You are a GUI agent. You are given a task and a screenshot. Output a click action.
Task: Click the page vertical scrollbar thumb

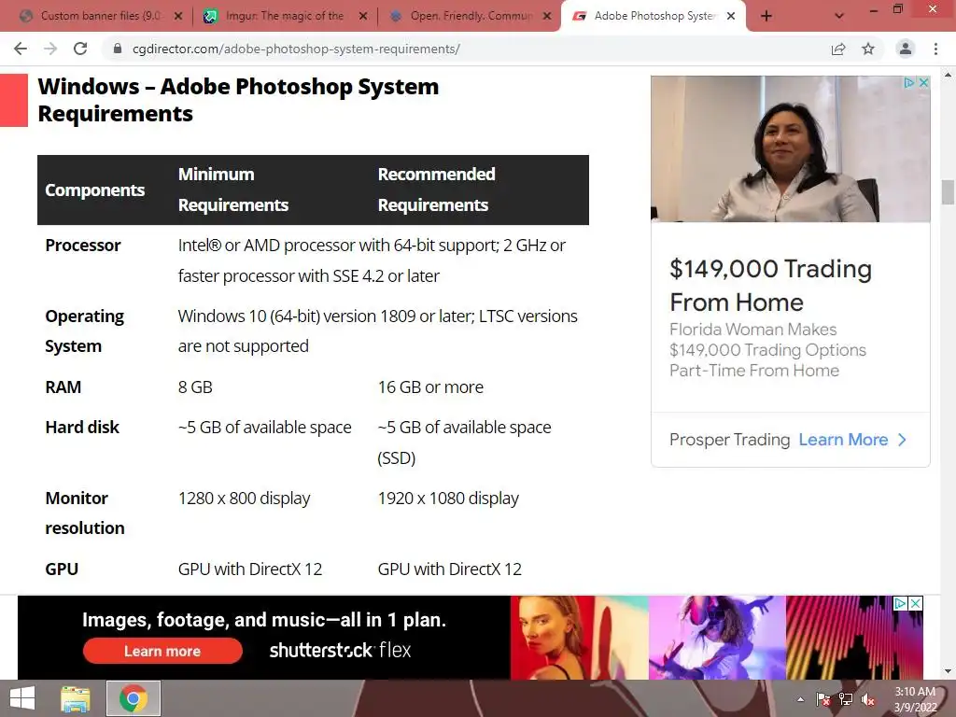click(x=948, y=192)
